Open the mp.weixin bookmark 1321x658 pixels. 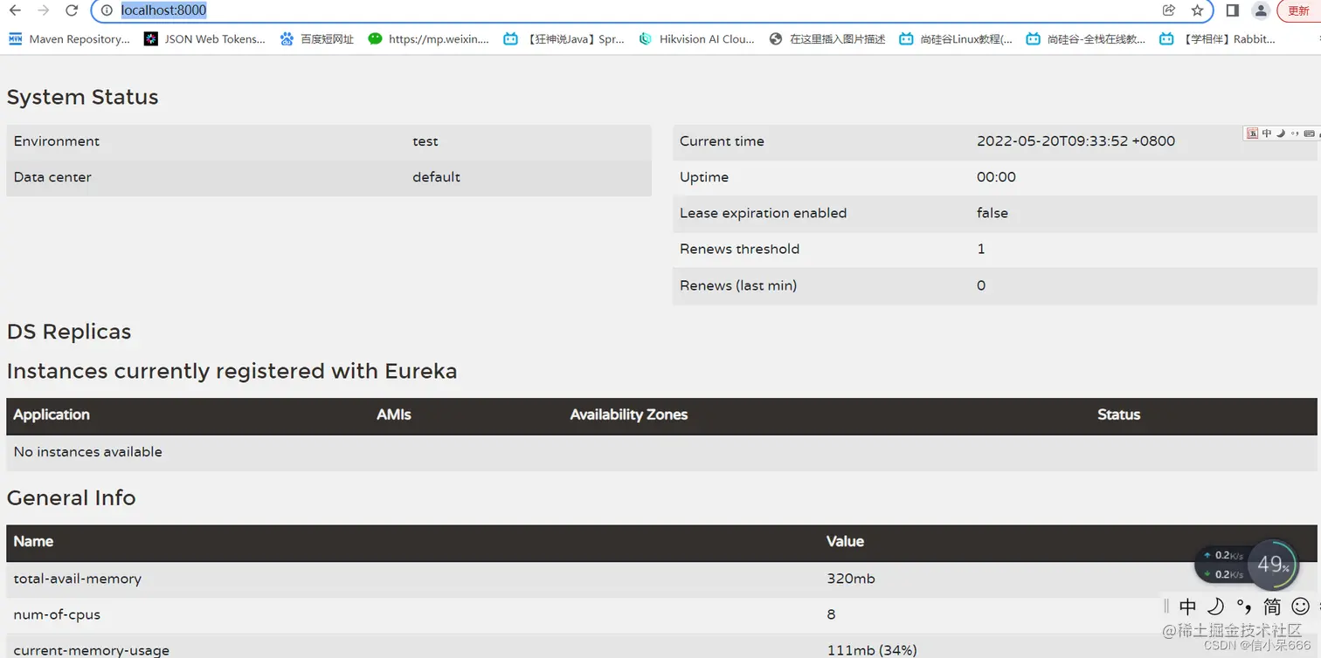(429, 38)
